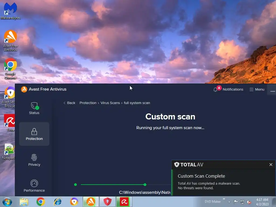Open Chrome from the taskbar
The height and width of the screenshot is (207, 276).
click(41, 202)
